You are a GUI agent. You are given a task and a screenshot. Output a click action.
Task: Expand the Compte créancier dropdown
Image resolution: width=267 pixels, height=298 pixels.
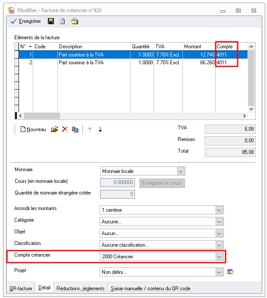click(220, 257)
